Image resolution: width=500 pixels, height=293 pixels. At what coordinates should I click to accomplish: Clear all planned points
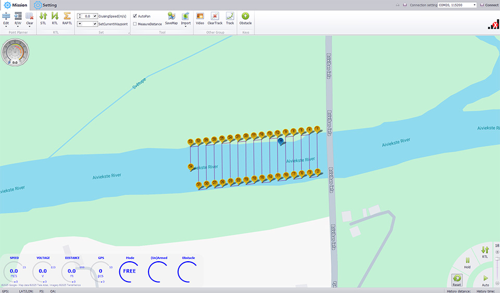coord(30,18)
